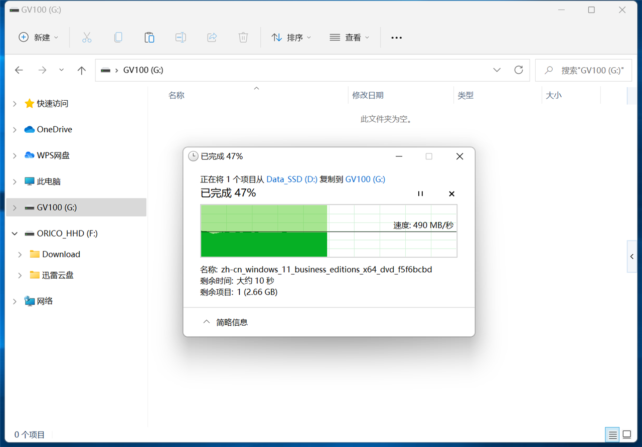Open the Sort dropdown menu
The image size is (642, 447).
pos(291,38)
